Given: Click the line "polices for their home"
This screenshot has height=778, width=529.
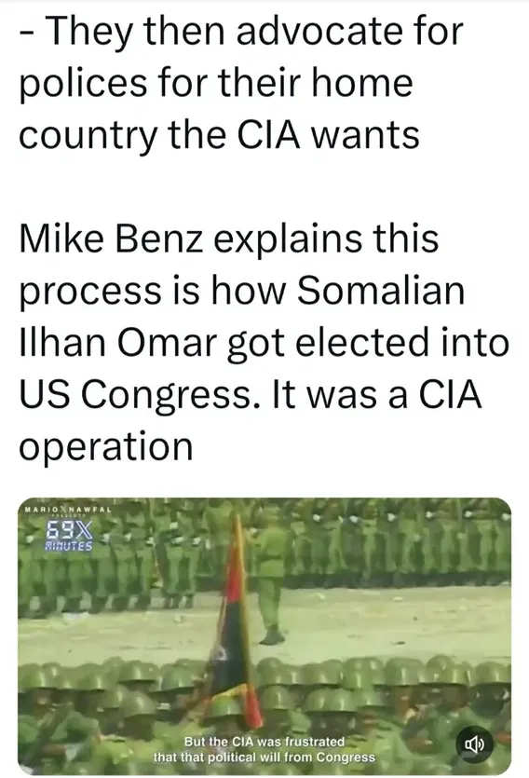Looking at the screenshot, I should [216, 83].
